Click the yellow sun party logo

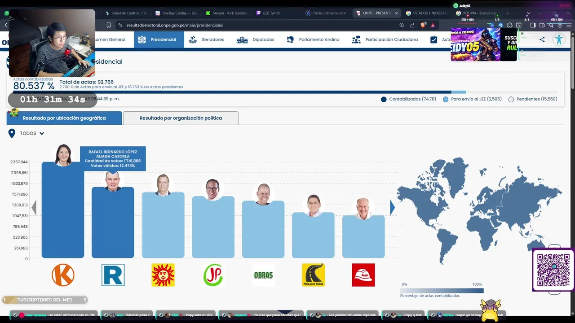(163, 275)
